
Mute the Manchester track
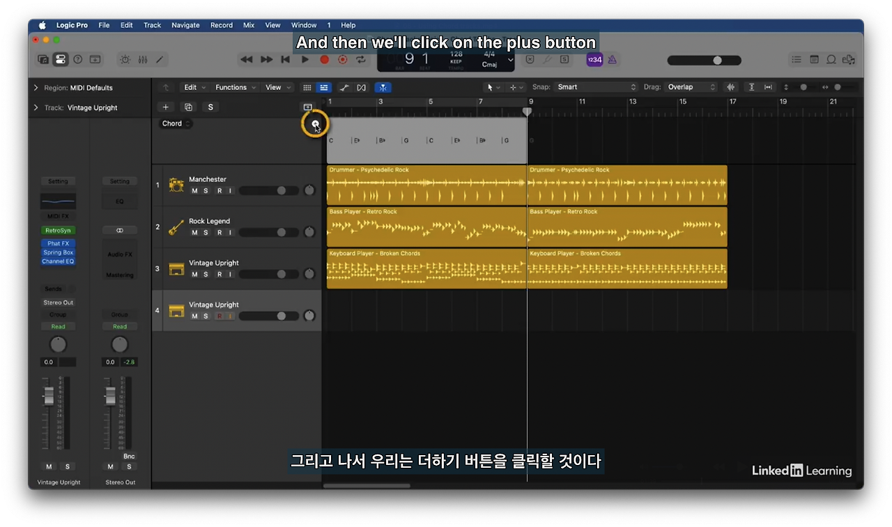(194, 190)
